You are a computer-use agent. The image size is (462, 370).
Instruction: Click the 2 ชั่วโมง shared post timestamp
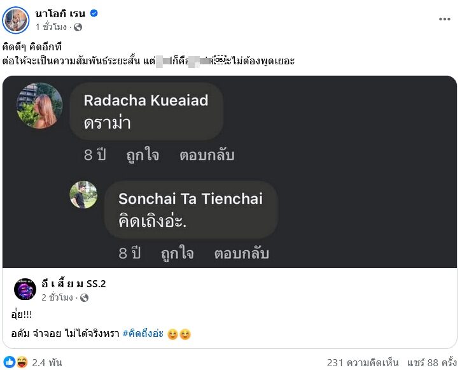59,297
